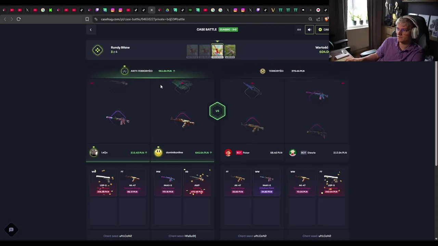Click the CLASSIC 2x2 mode badge

pyautogui.click(x=228, y=30)
